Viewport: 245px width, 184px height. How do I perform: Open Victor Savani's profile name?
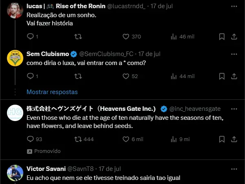click(45, 168)
